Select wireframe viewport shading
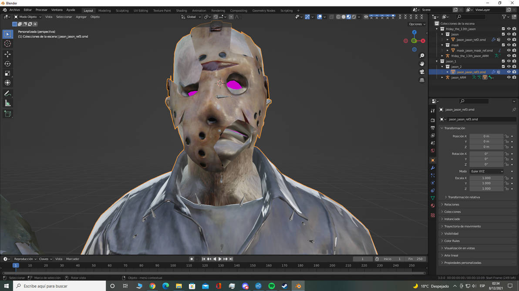Image resolution: width=519 pixels, height=291 pixels. click(x=338, y=17)
